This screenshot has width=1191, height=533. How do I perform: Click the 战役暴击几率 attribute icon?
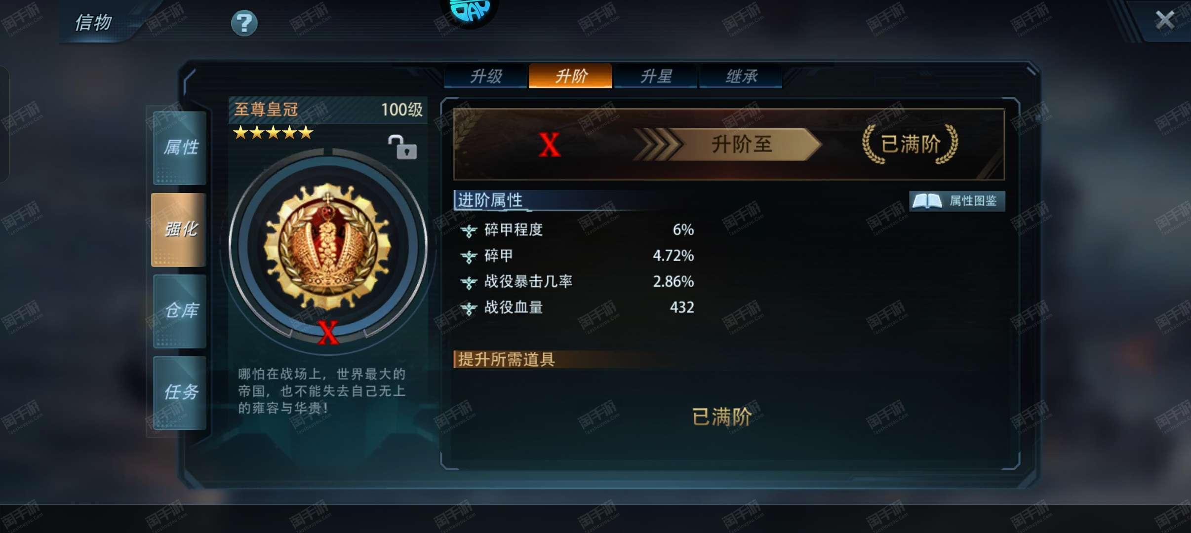tap(469, 282)
